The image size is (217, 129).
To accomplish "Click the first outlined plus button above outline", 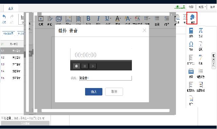I will [8, 34].
